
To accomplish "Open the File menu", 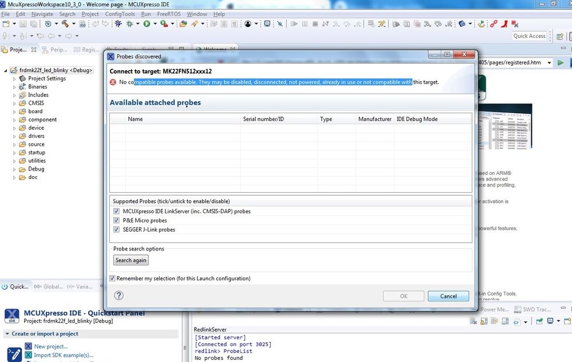I will [x=6, y=14].
